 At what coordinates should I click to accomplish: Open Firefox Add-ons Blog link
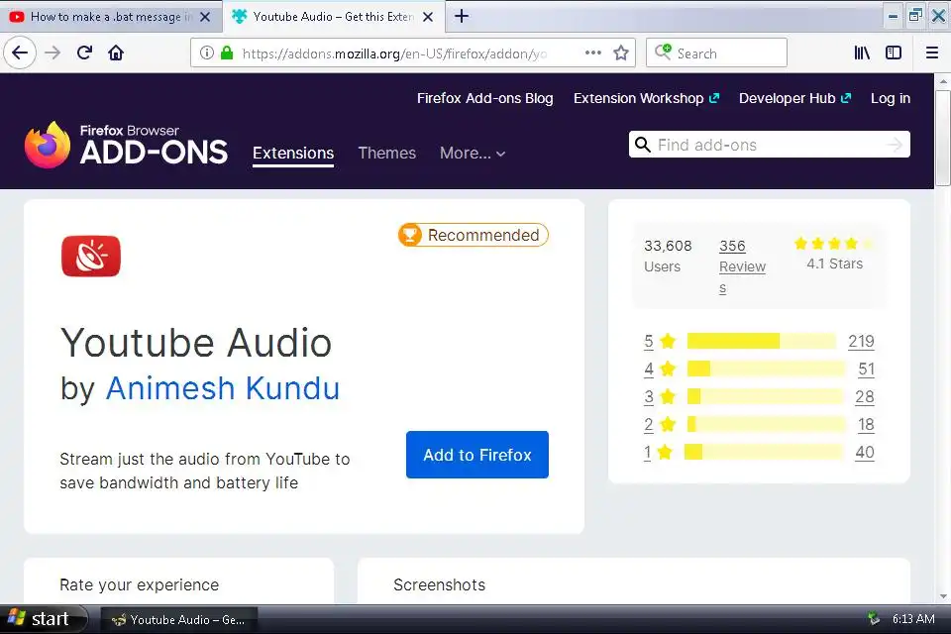pyautogui.click(x=484, y=98)
